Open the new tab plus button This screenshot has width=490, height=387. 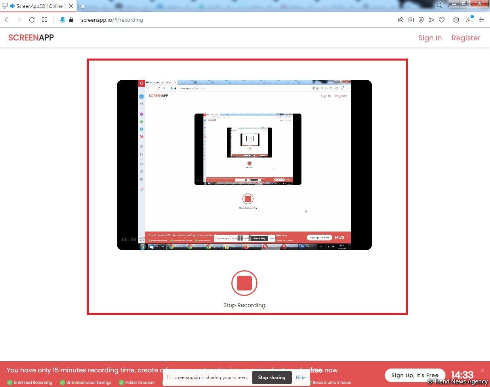pyautogui.click(x=83, y=6)
